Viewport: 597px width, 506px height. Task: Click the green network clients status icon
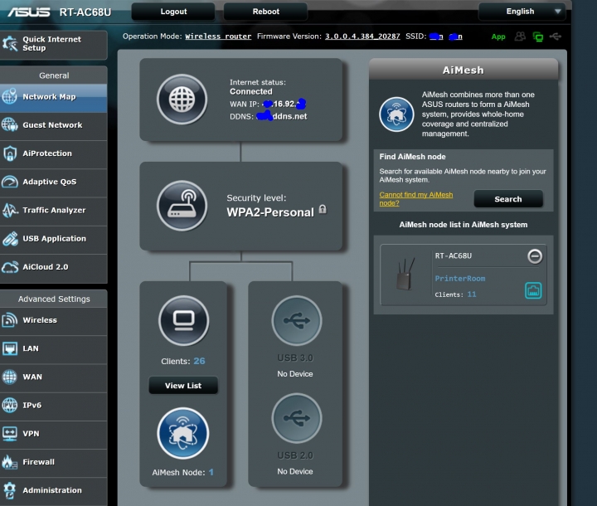tap(538, 36)
